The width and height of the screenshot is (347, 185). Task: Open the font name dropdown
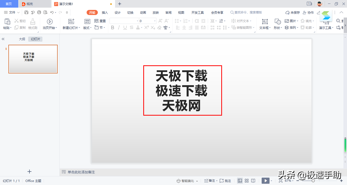coord(137,21)
